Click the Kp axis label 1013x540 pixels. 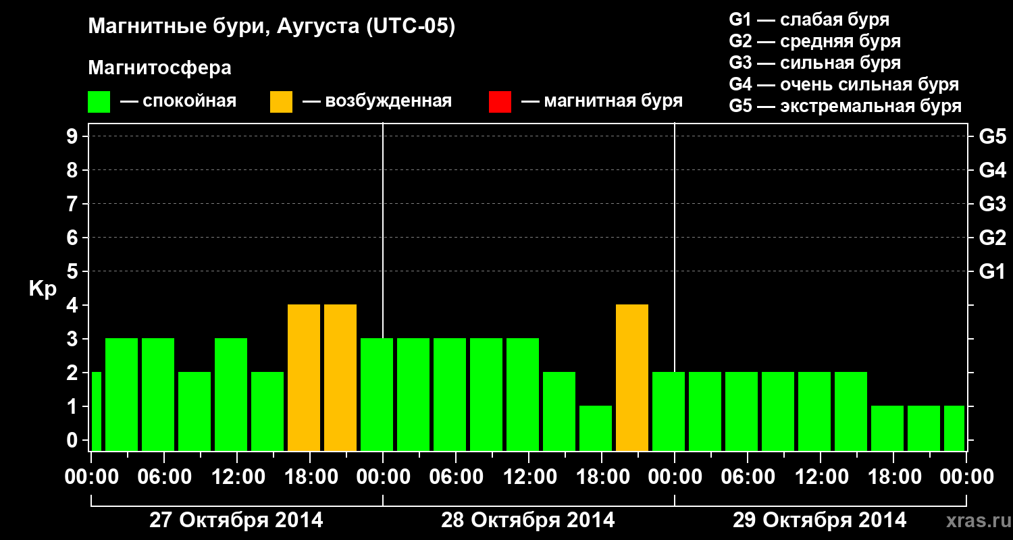tap(43, 290)
